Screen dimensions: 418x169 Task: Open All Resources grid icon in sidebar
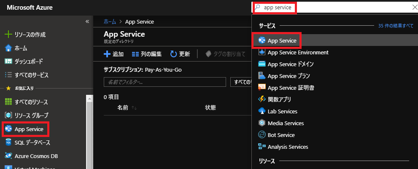tap(8, 102)
